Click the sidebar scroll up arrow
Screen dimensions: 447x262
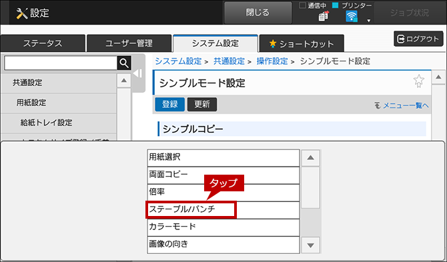click(x=123, y=81)
